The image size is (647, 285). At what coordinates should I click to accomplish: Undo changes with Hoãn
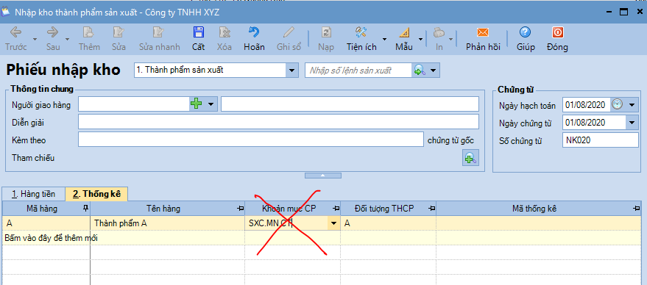pos(254,39)
